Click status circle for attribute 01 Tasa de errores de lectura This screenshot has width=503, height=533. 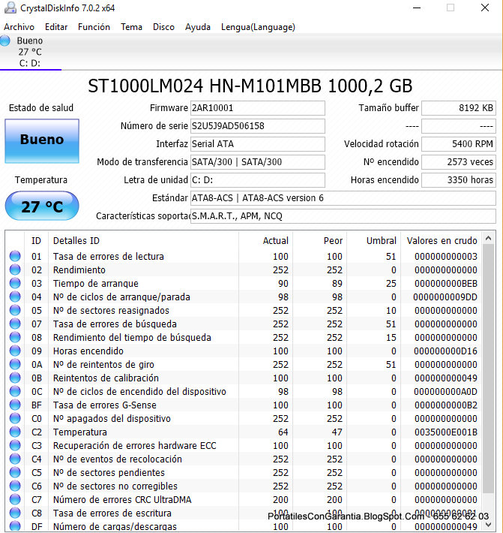click(x=15, y=256)
